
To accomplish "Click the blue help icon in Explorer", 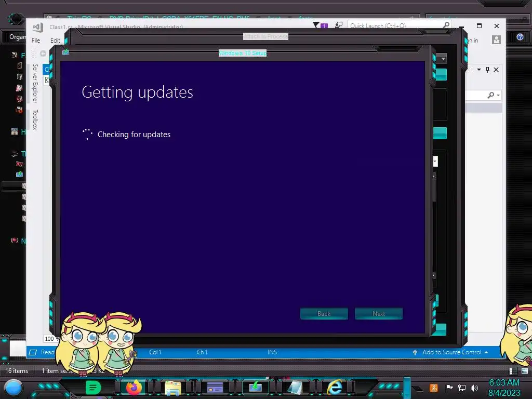I will coord(520,37).
